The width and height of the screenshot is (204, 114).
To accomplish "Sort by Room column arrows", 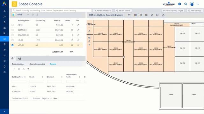I will 42,77.
